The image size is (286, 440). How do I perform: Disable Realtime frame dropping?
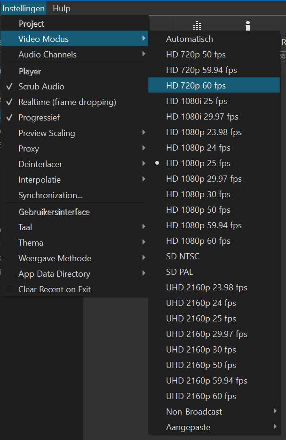pos(67,102)
